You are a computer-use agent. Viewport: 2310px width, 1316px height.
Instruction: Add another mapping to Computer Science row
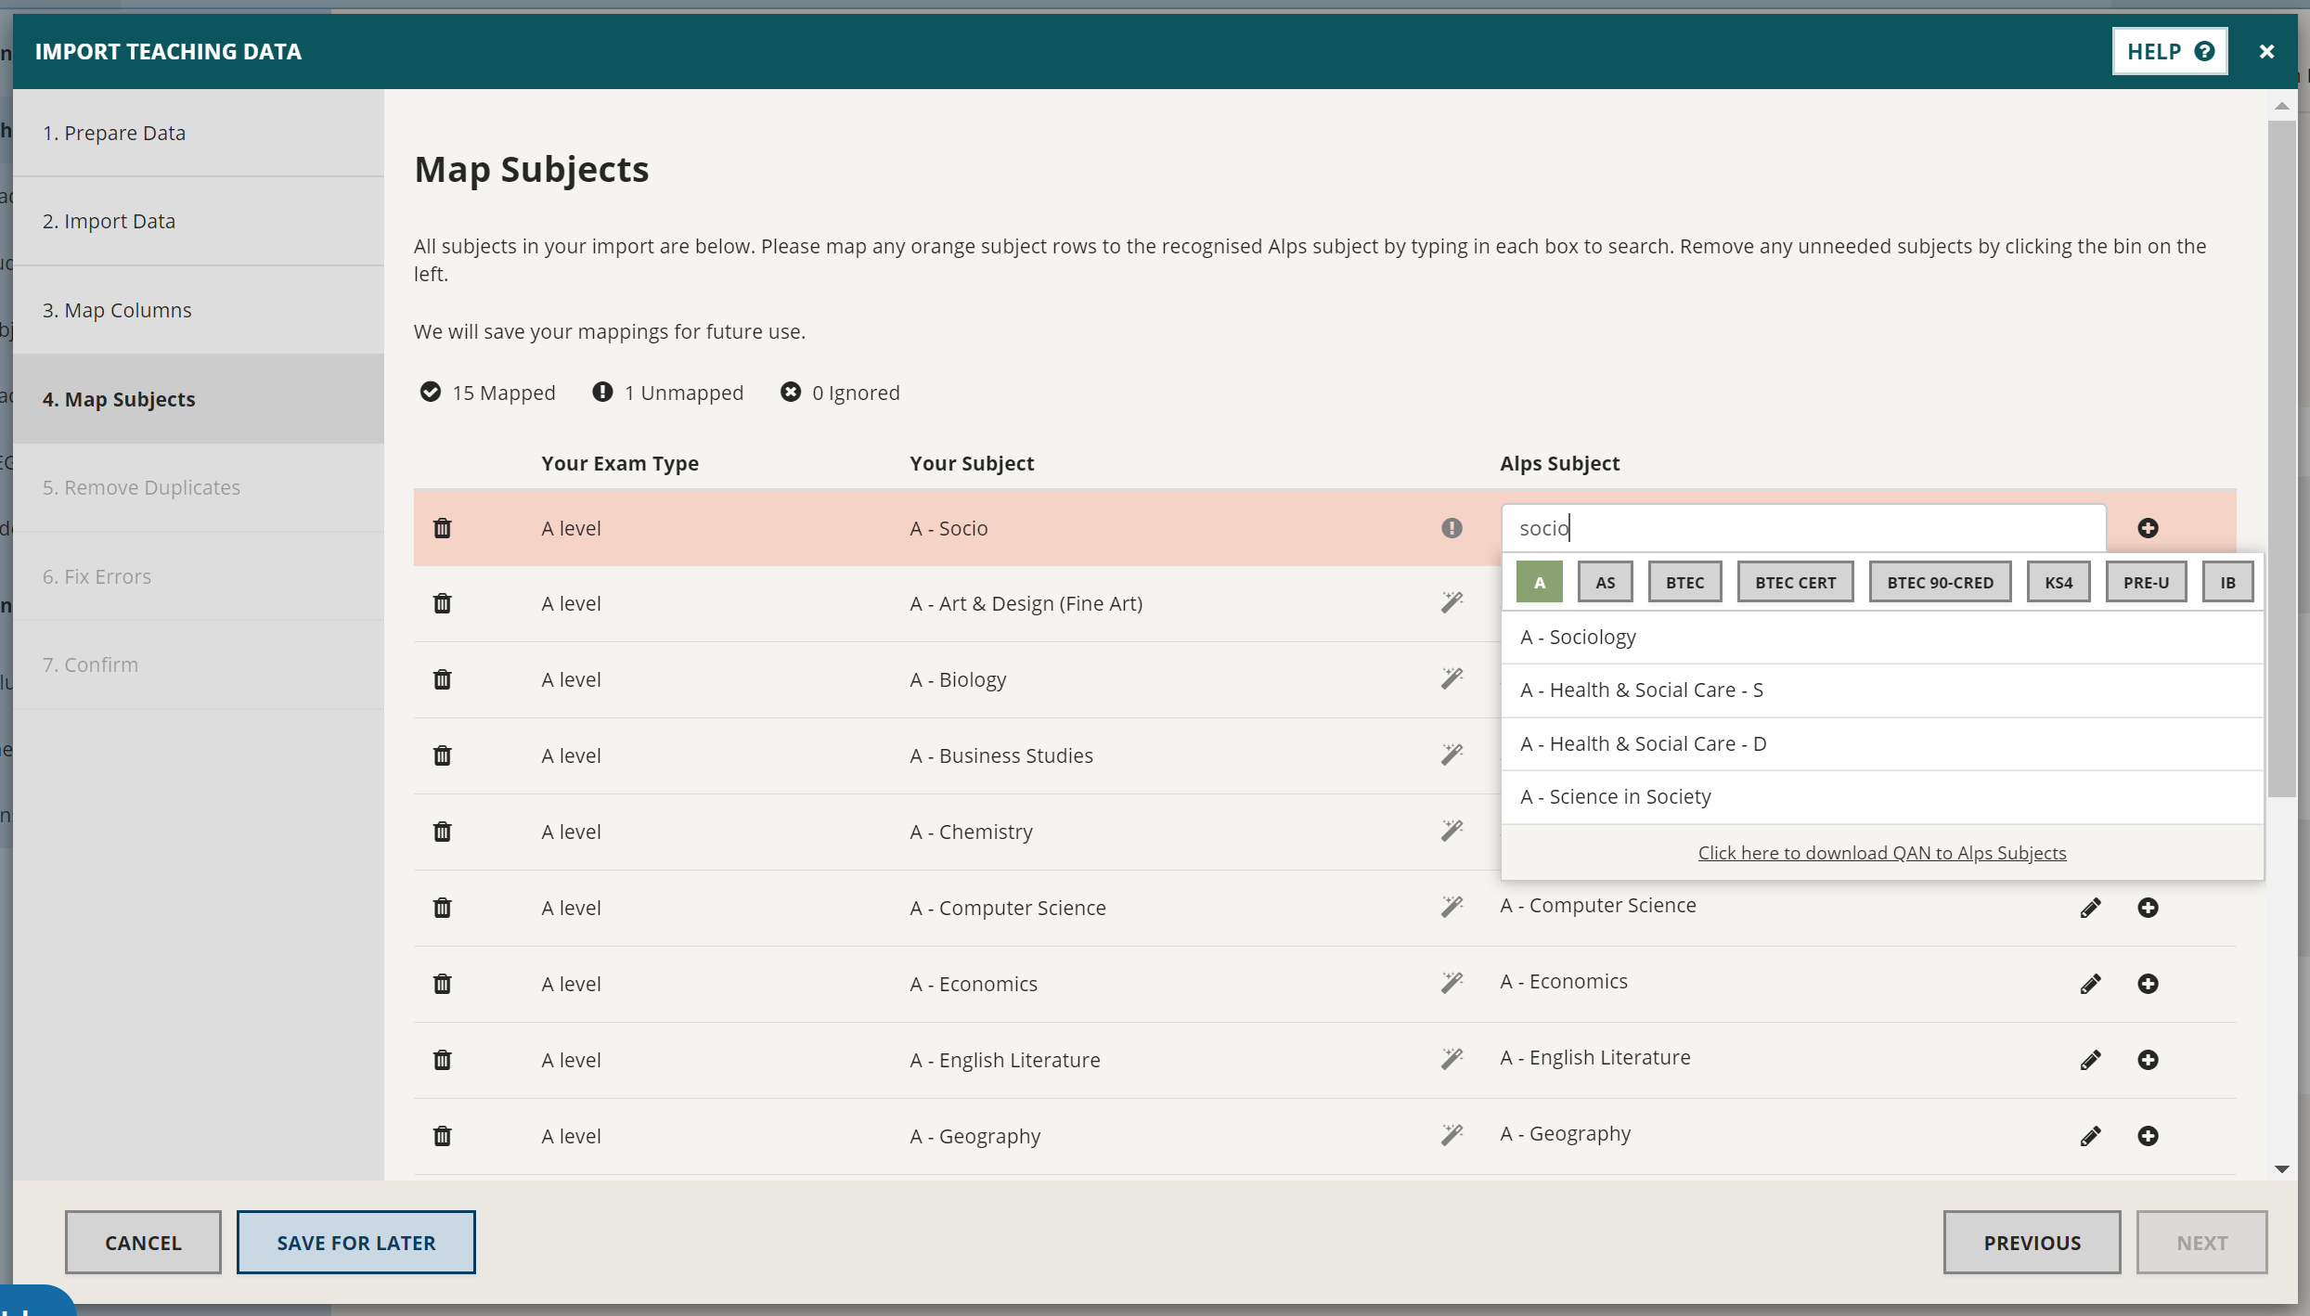pos(2148,908)
